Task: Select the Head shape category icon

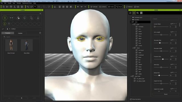Action: click(25, 18)
